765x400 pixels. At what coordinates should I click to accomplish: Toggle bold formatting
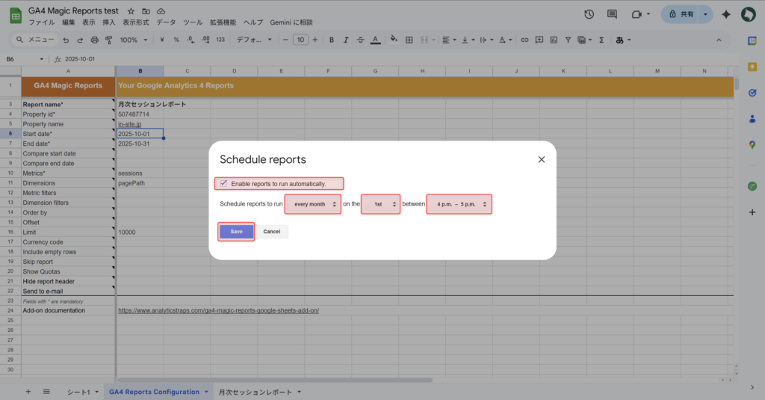coord(331,40)
